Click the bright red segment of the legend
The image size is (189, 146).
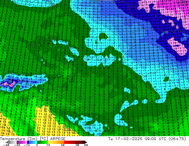(x=65, y=142)
